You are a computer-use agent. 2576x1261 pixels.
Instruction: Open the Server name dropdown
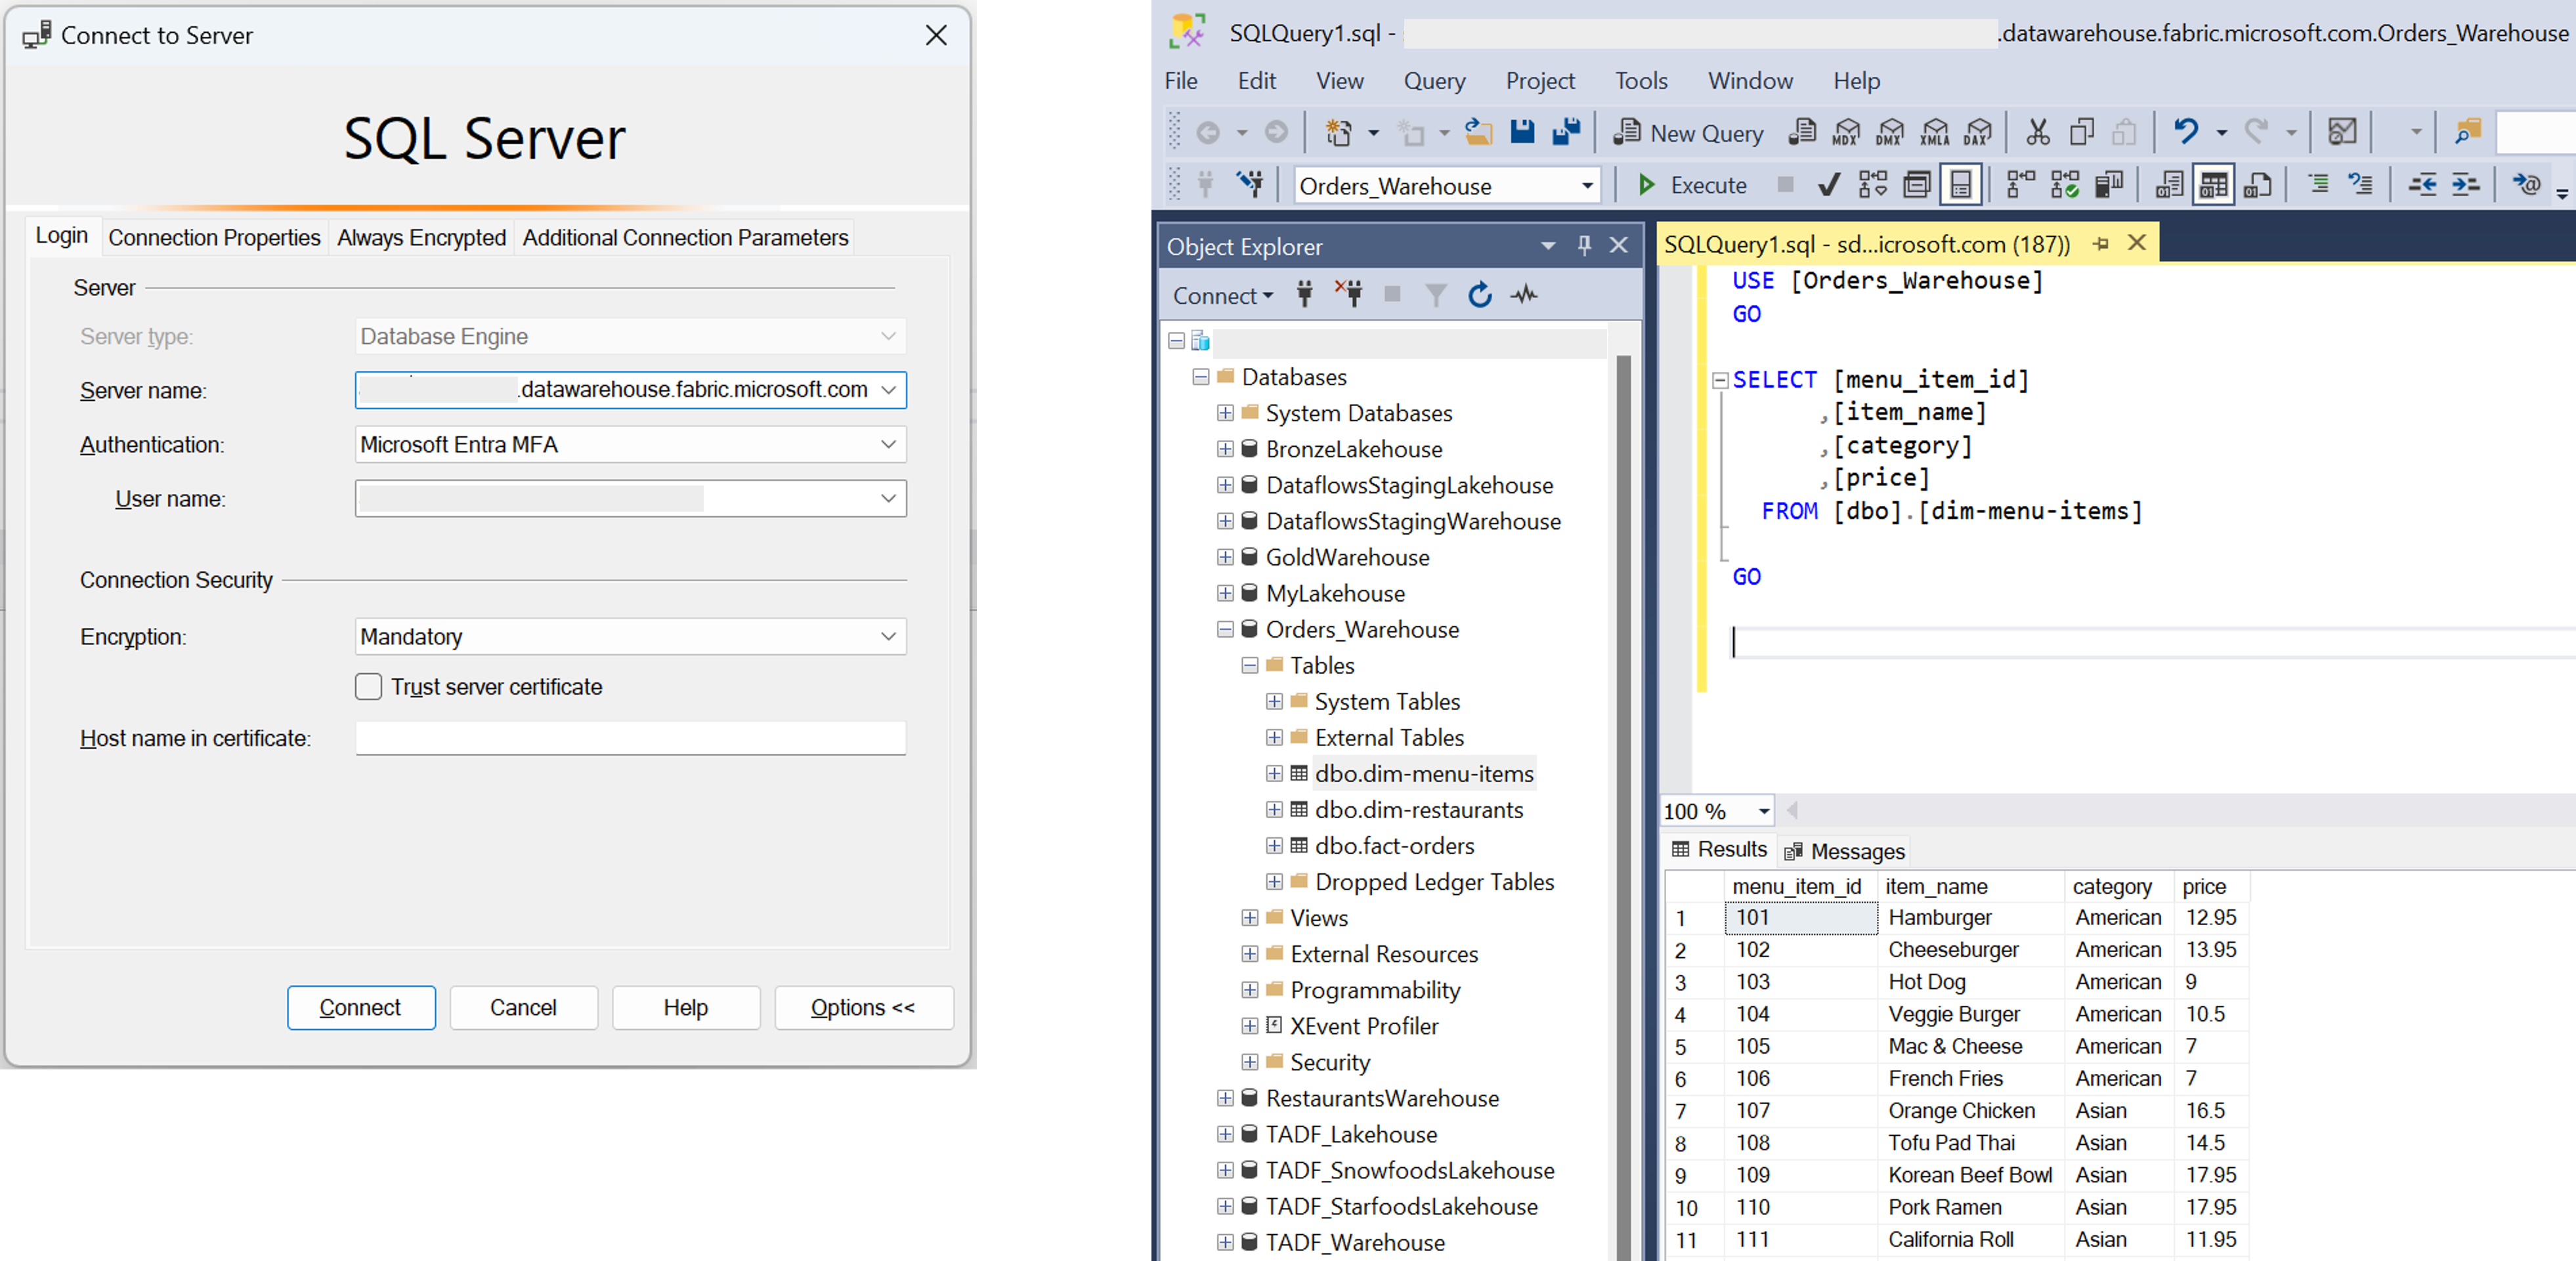[x=888, y=390]
